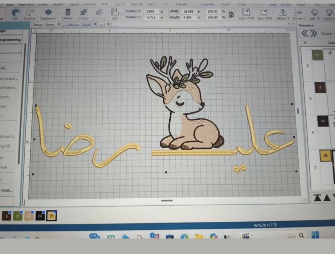
Task: Open File Explorer from the taskbar
Action: pyautogui.click(x=199, y=237)
